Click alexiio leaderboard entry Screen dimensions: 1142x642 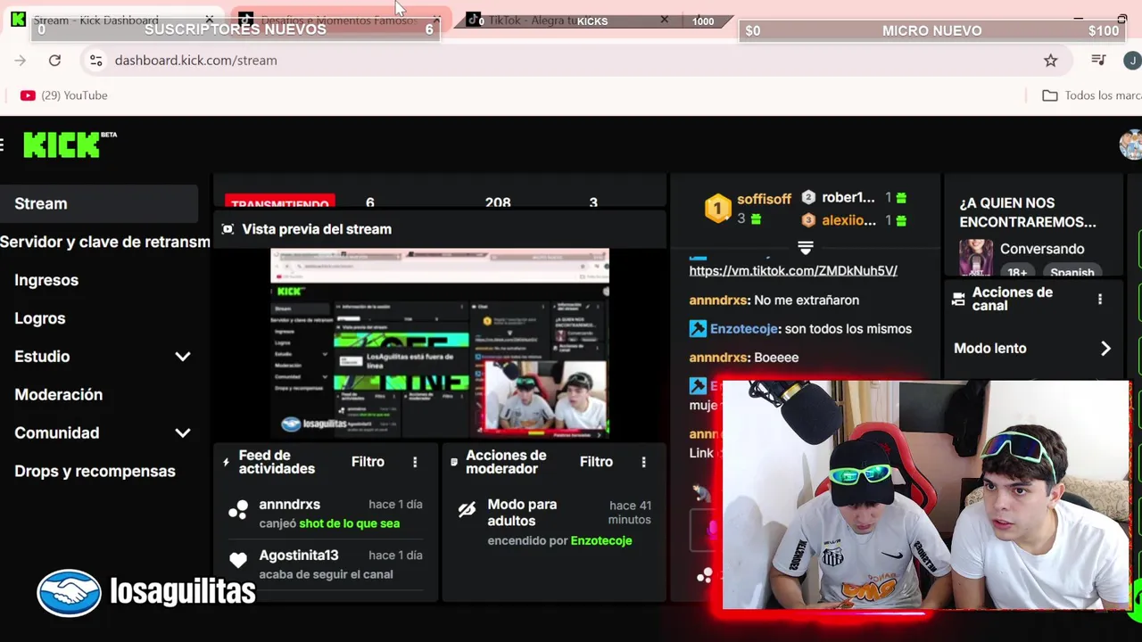coord(848,220)
